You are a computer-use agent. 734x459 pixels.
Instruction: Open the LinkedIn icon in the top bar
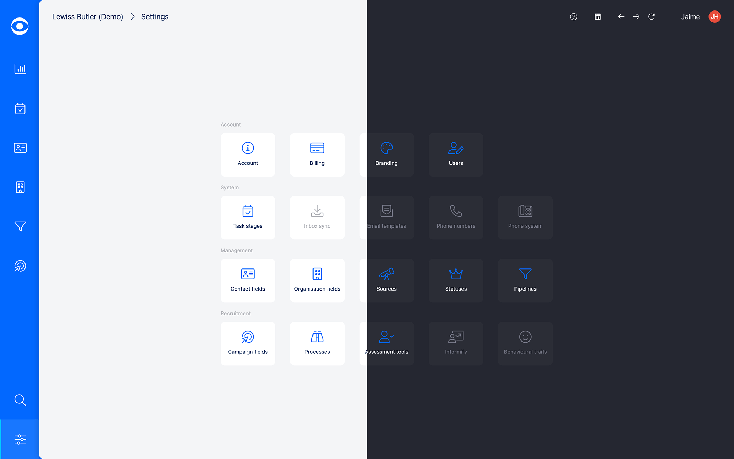click(x=598, y=16)
